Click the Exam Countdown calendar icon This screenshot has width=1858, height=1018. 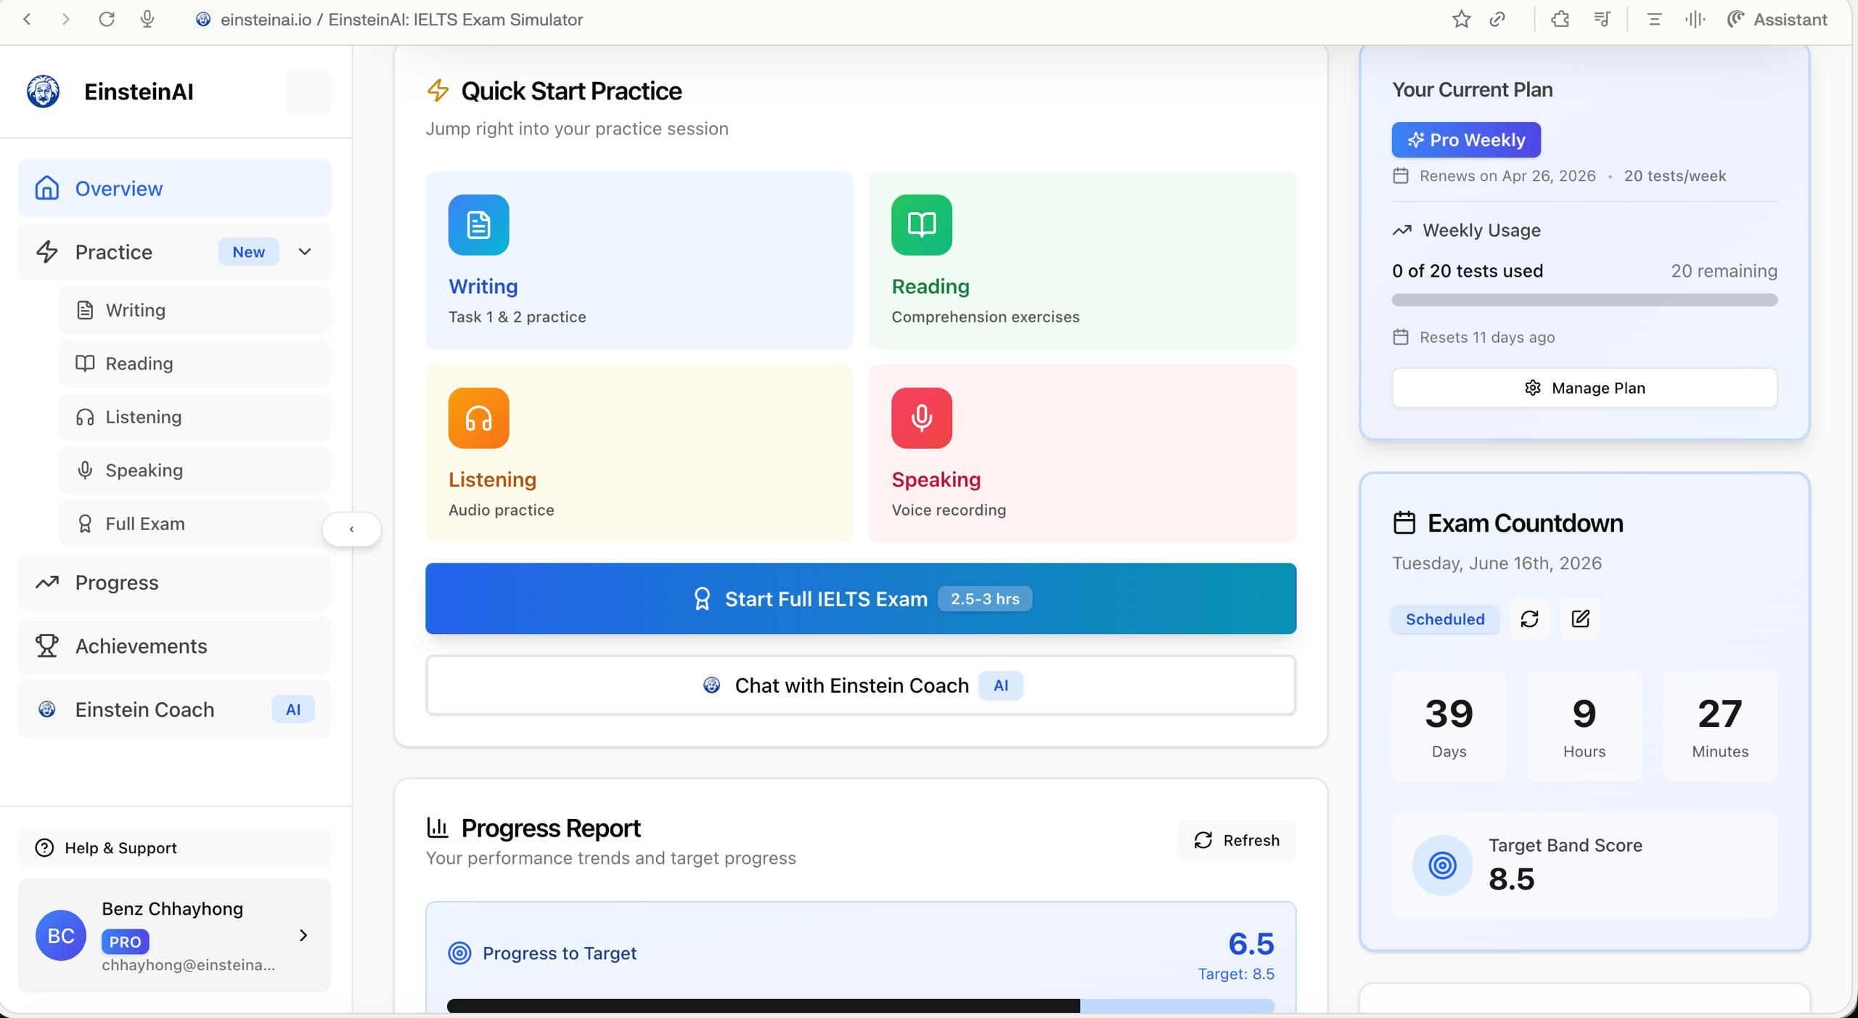pos(1404,523)
